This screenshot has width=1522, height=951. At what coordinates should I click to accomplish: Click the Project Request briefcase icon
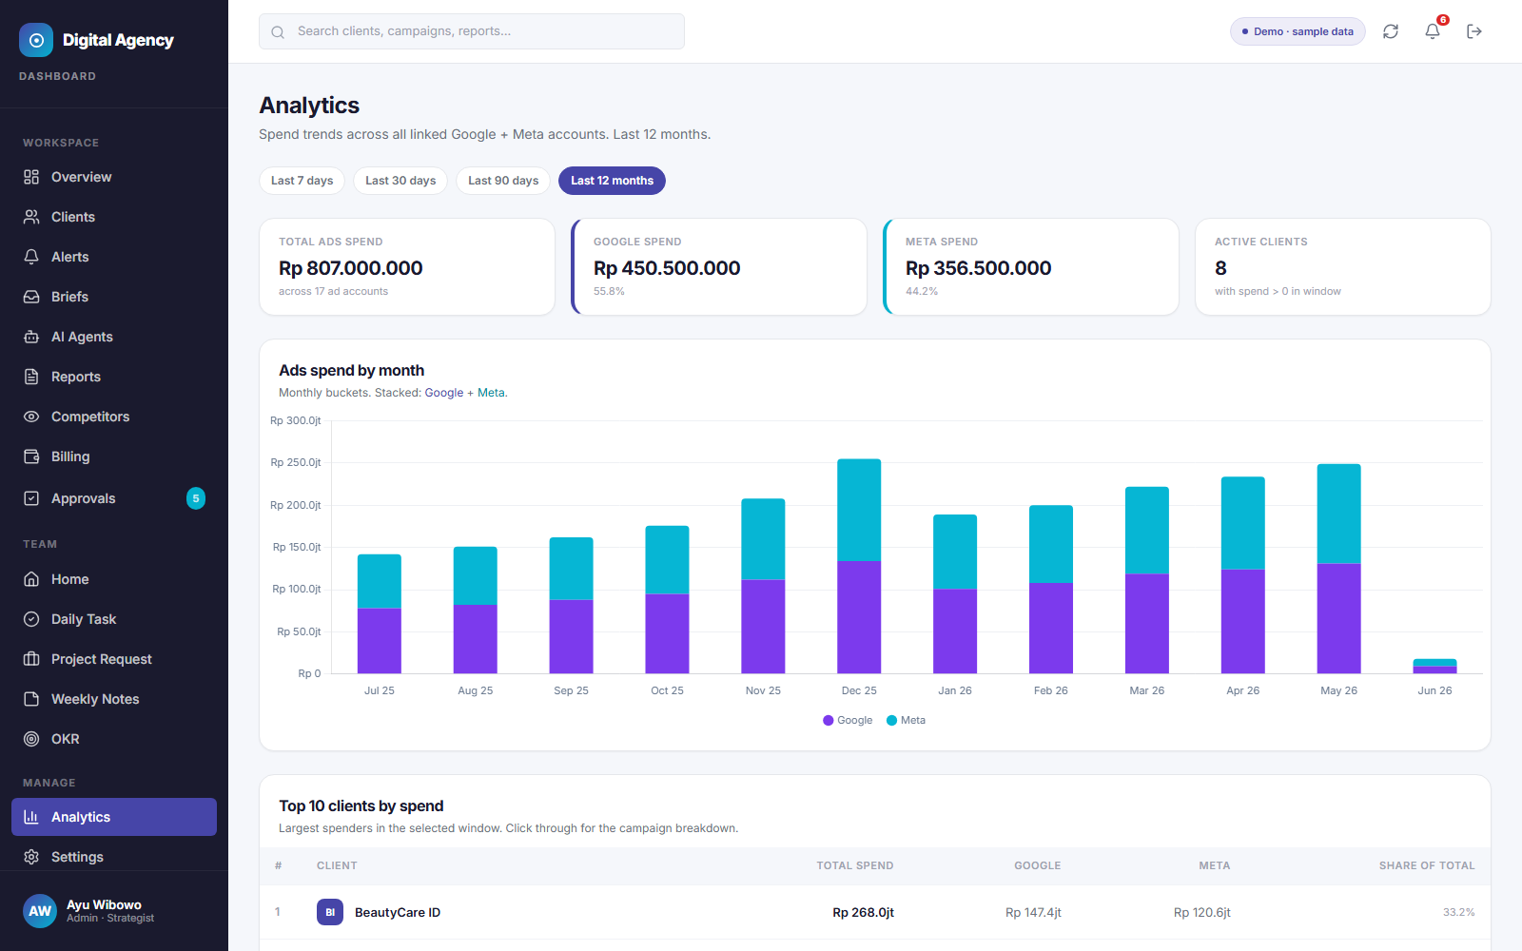click(x=31, y=659)
